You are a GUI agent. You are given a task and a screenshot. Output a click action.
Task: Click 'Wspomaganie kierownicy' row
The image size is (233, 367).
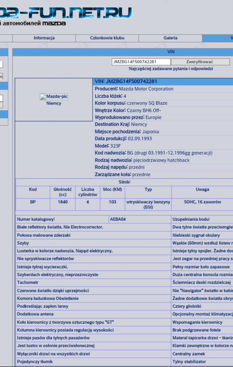click(x=202, y=322)
